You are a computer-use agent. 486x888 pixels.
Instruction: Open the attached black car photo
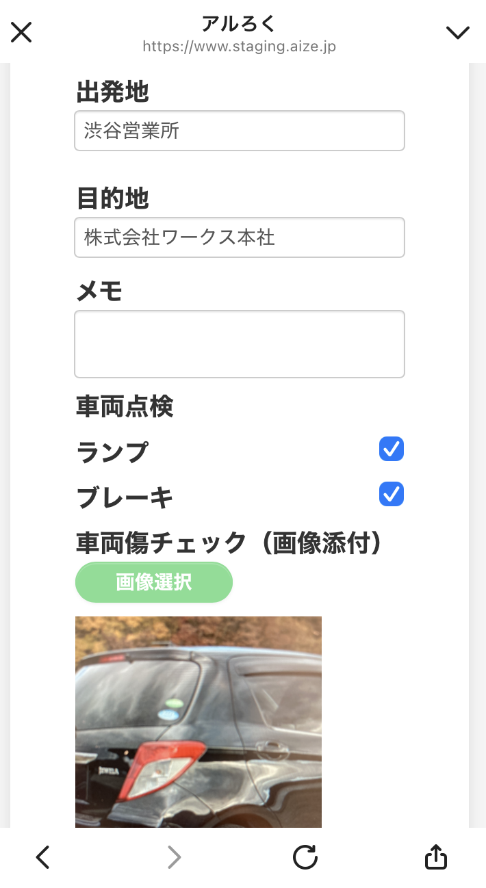point(199,722)
